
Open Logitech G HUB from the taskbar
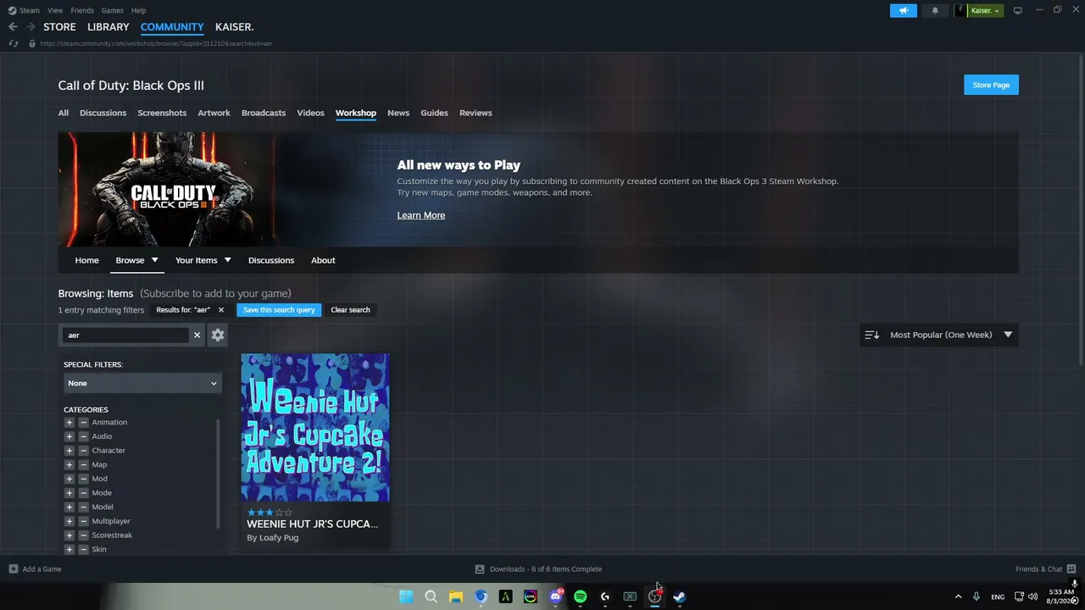pos(605,596)
